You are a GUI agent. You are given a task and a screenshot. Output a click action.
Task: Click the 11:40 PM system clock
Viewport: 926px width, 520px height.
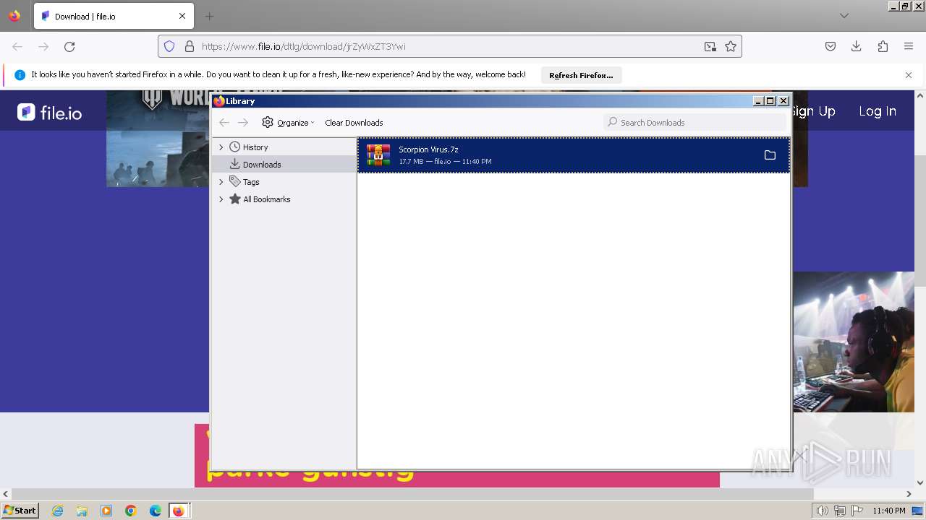click(889, 511)
